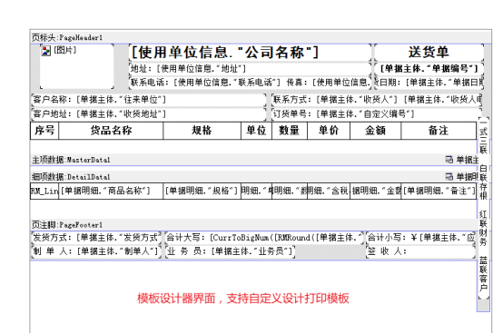Click the 金额 column header cell
Viewport: 503px width, 334px height.
tap(375, 131)
